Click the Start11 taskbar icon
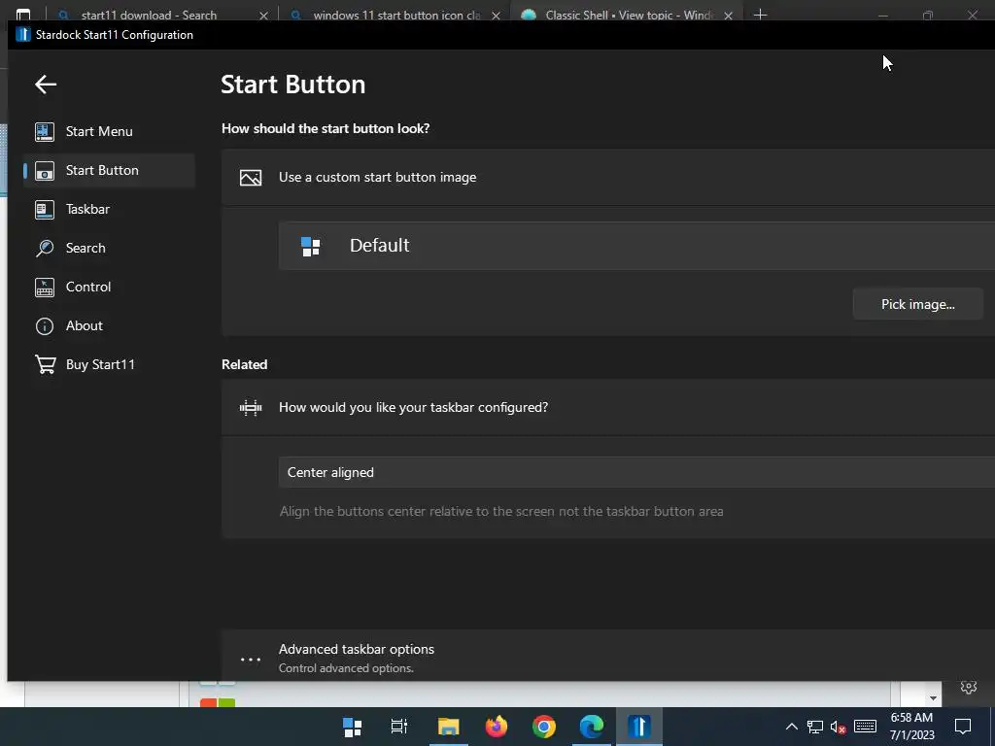 639,727
